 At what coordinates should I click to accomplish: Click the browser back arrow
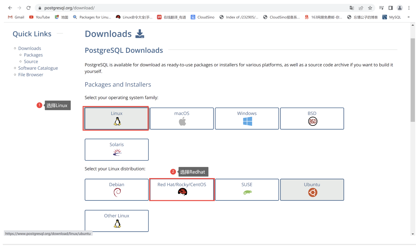(x=10, y=8)
